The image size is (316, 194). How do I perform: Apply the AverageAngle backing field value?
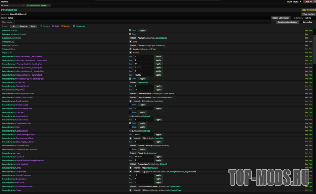[x=158, y=56]
